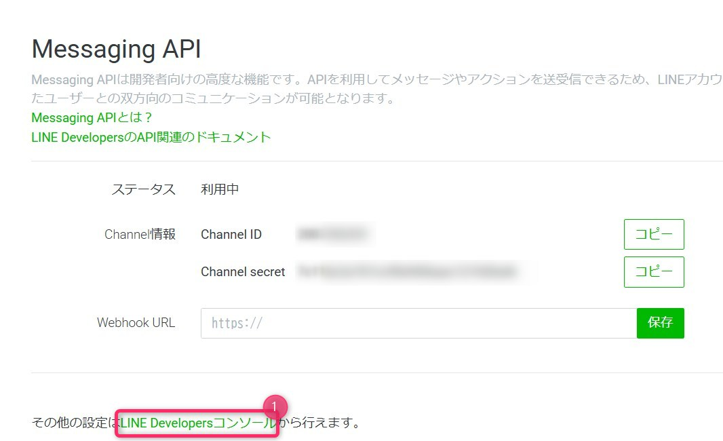723x441 pixels.
Task: Open the "Messaging APIとは？" link
Action: (92, 117)
